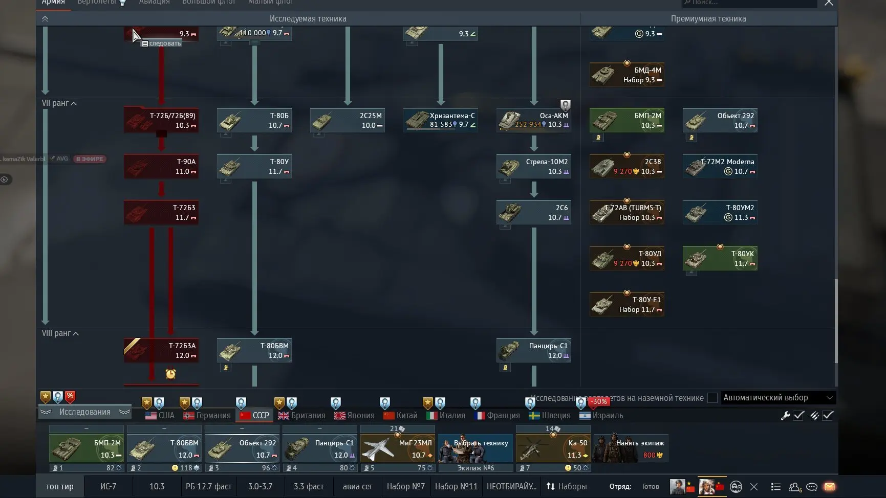Click the alarm clock icon under Т-72Б3А
Screen dimensions: 886x498
[x=170, y=374]
